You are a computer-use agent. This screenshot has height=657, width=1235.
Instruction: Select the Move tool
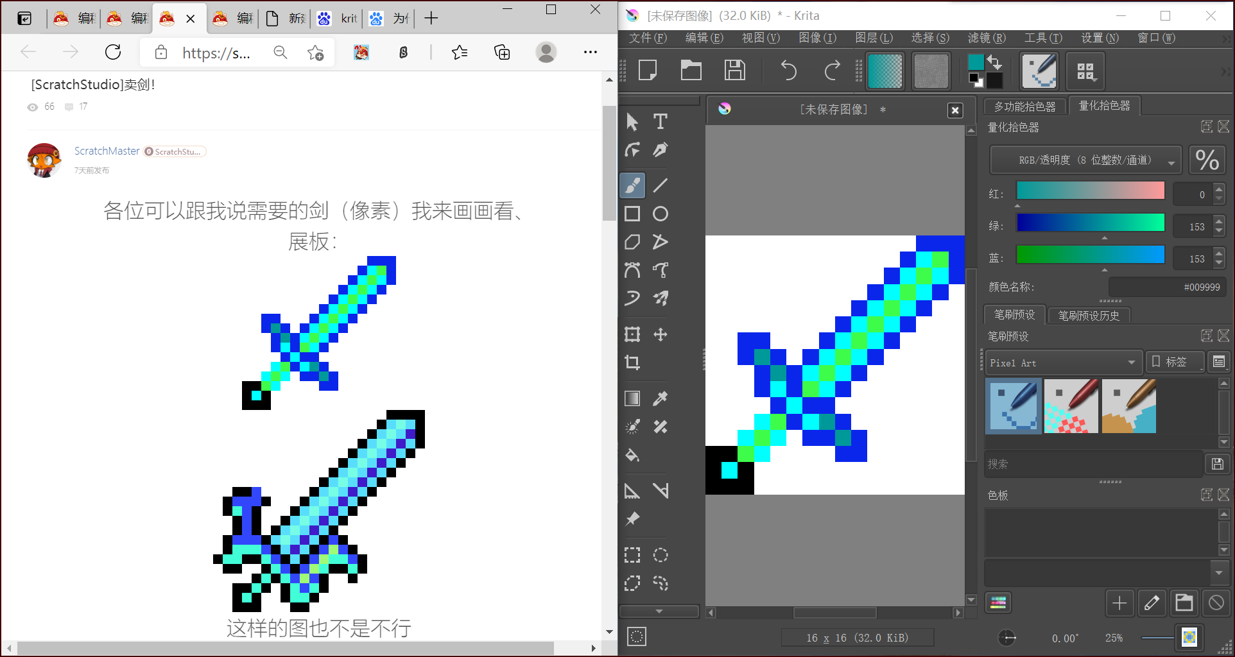(661, 334)
